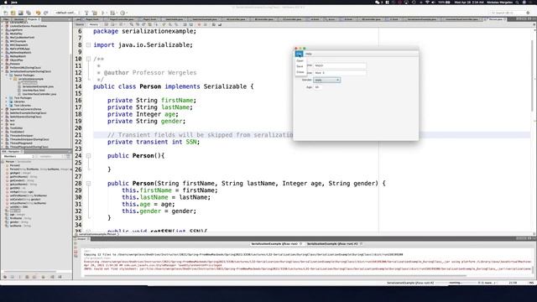Click the New Project toolbar icon
Viewport: 537px width, 302px height.
[x=13, y=13]
